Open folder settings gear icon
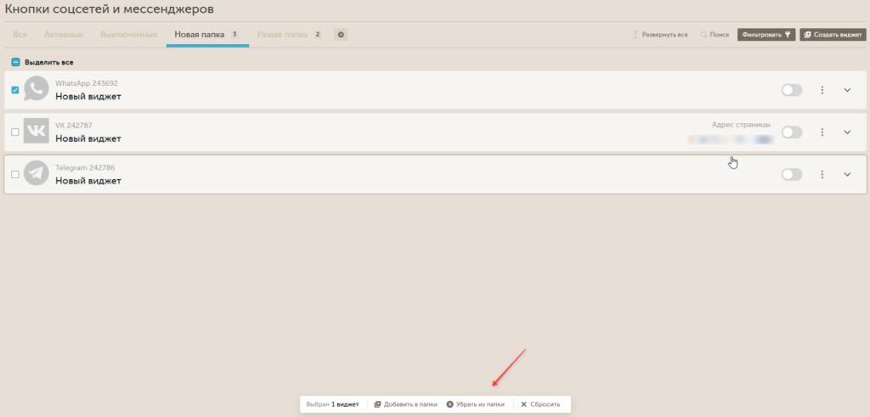This screenshot has width=870, height=417. point(341,35)
